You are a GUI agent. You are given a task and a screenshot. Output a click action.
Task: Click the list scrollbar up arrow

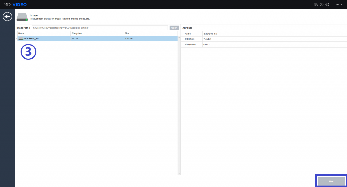click(x=179, y=37)
